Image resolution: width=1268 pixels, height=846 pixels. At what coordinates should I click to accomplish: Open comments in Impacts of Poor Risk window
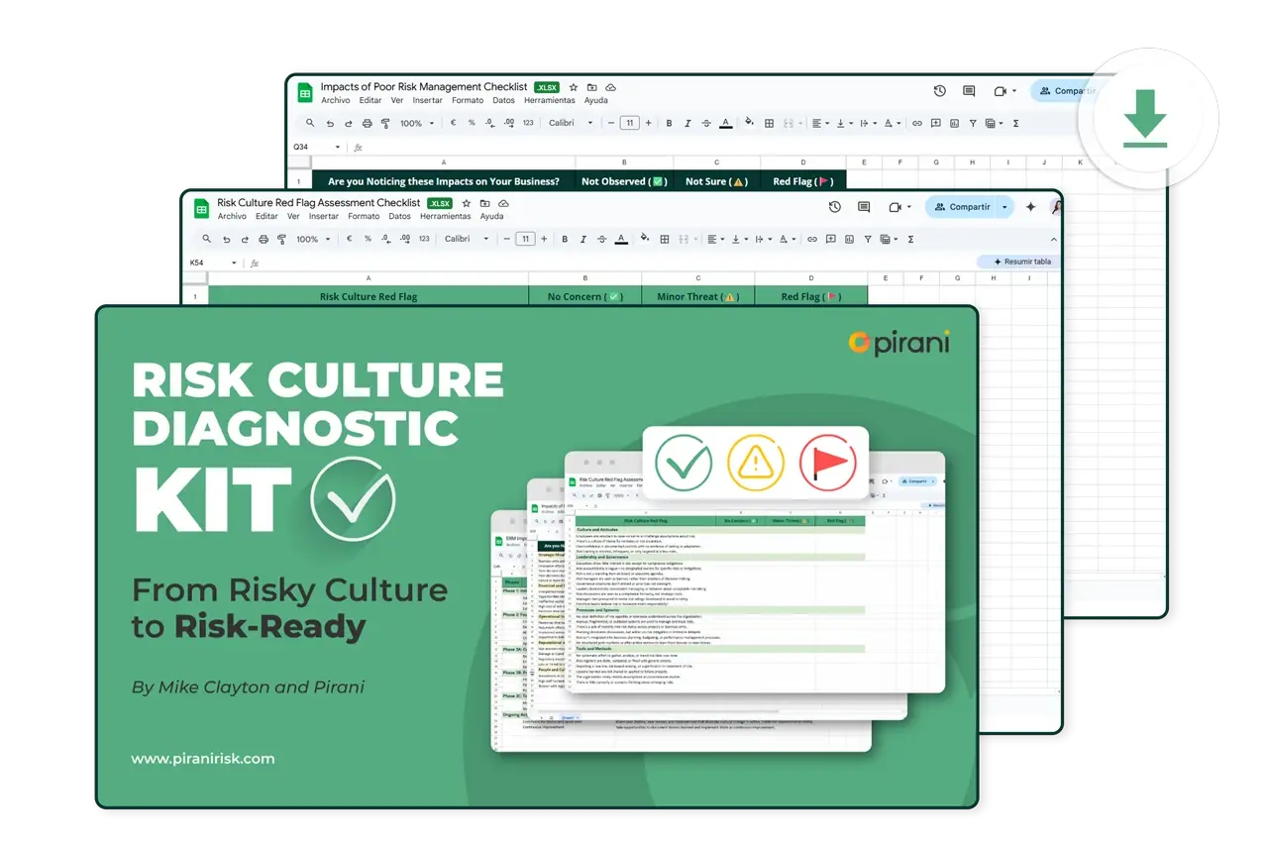click(x=969, y=91)
